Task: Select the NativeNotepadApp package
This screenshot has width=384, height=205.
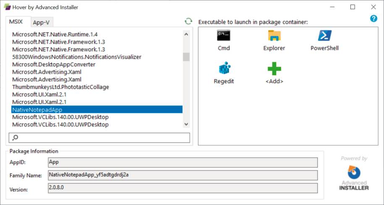Action: (97, 109)
